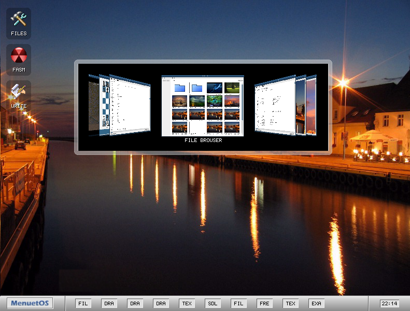Choose the rightmost sunset image window preview
410x311 pixels.
click(x=312, y=106)
